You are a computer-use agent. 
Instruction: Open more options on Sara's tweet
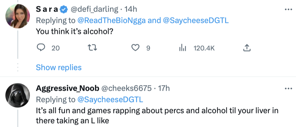288,9
